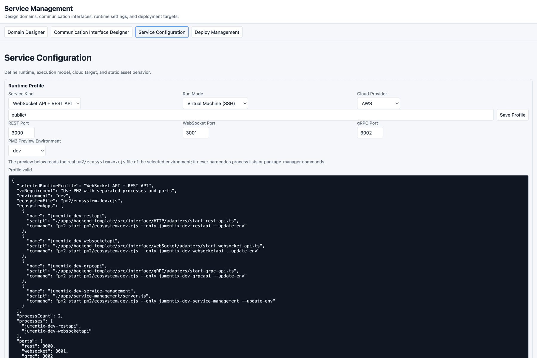Click the Service Configuration heading

click(48, 58)
